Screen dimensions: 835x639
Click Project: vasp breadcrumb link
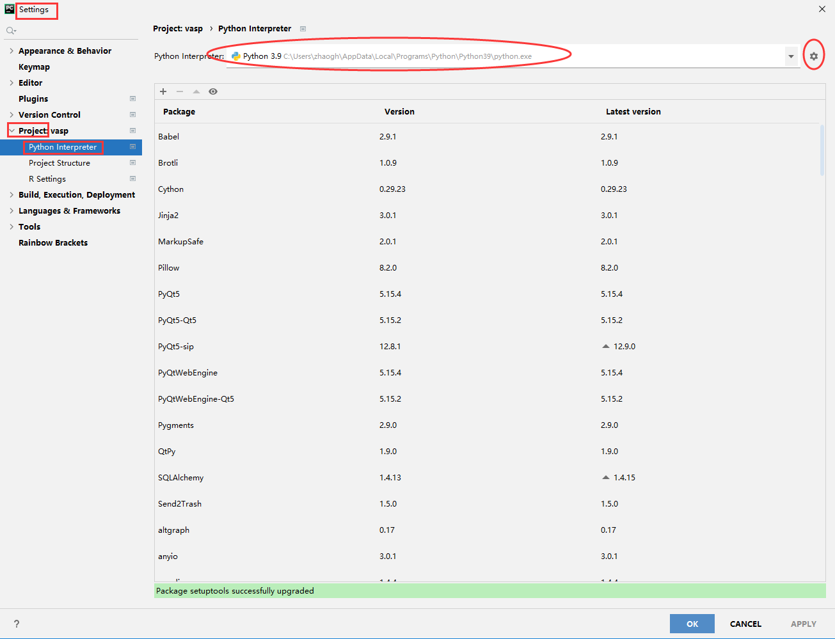[x=178, y=29]
